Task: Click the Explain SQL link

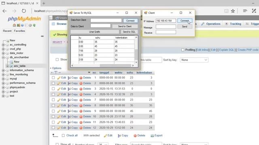Action: coord(227,50)
